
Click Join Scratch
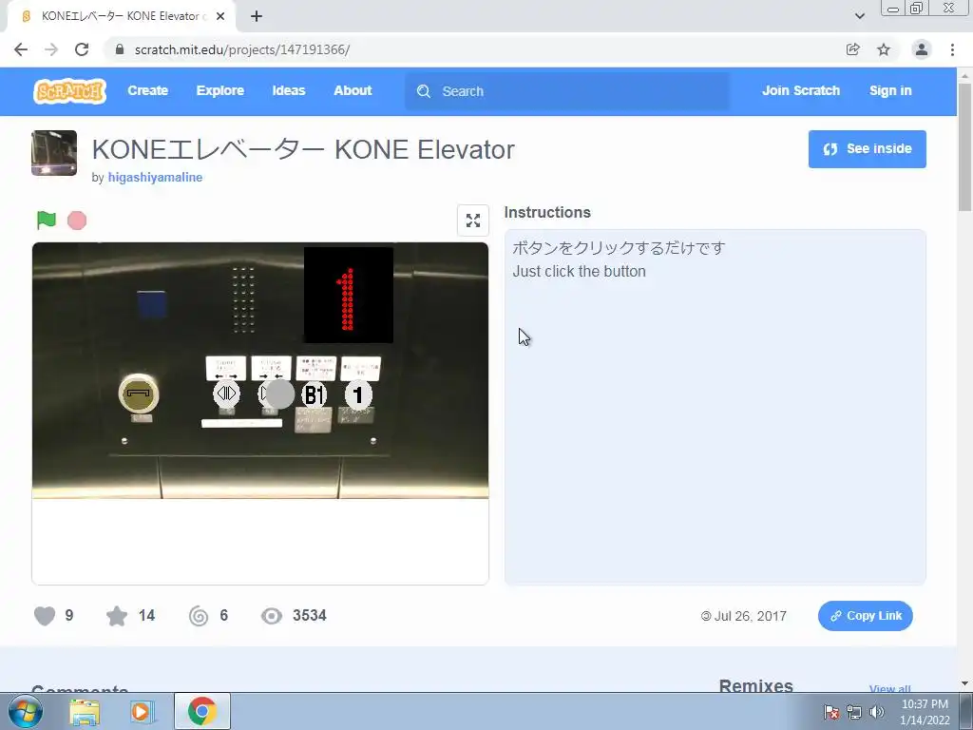tap(800, 90)
